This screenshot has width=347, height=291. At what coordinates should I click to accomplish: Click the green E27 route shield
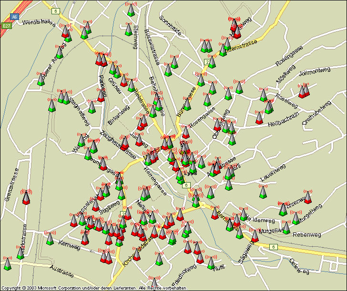6,26
